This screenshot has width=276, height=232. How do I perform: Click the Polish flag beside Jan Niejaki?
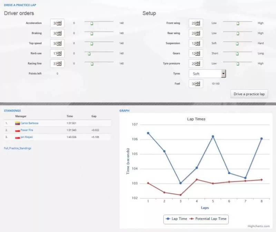(17, 137)
